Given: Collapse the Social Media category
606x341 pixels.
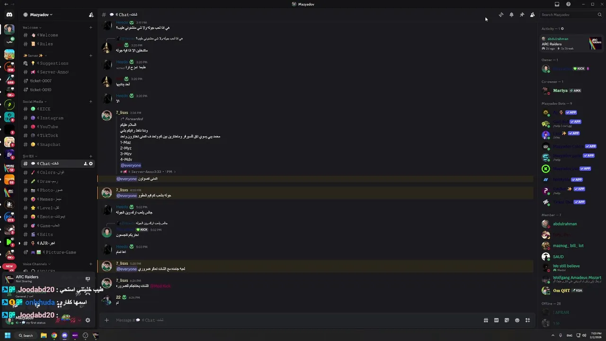Looking at the screenshot, I should point(35,101).
